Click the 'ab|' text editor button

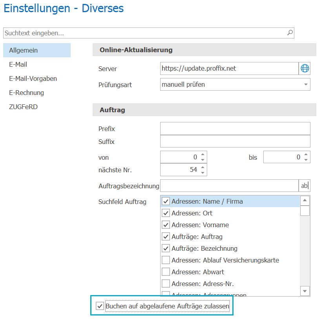tap(305, 186)
